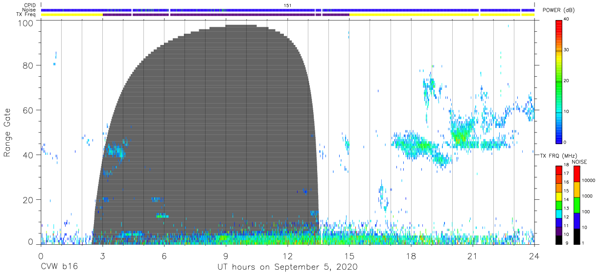Click the TX FRQ color bar
This screenshot has width=601, height=277.
coord(559,205)
